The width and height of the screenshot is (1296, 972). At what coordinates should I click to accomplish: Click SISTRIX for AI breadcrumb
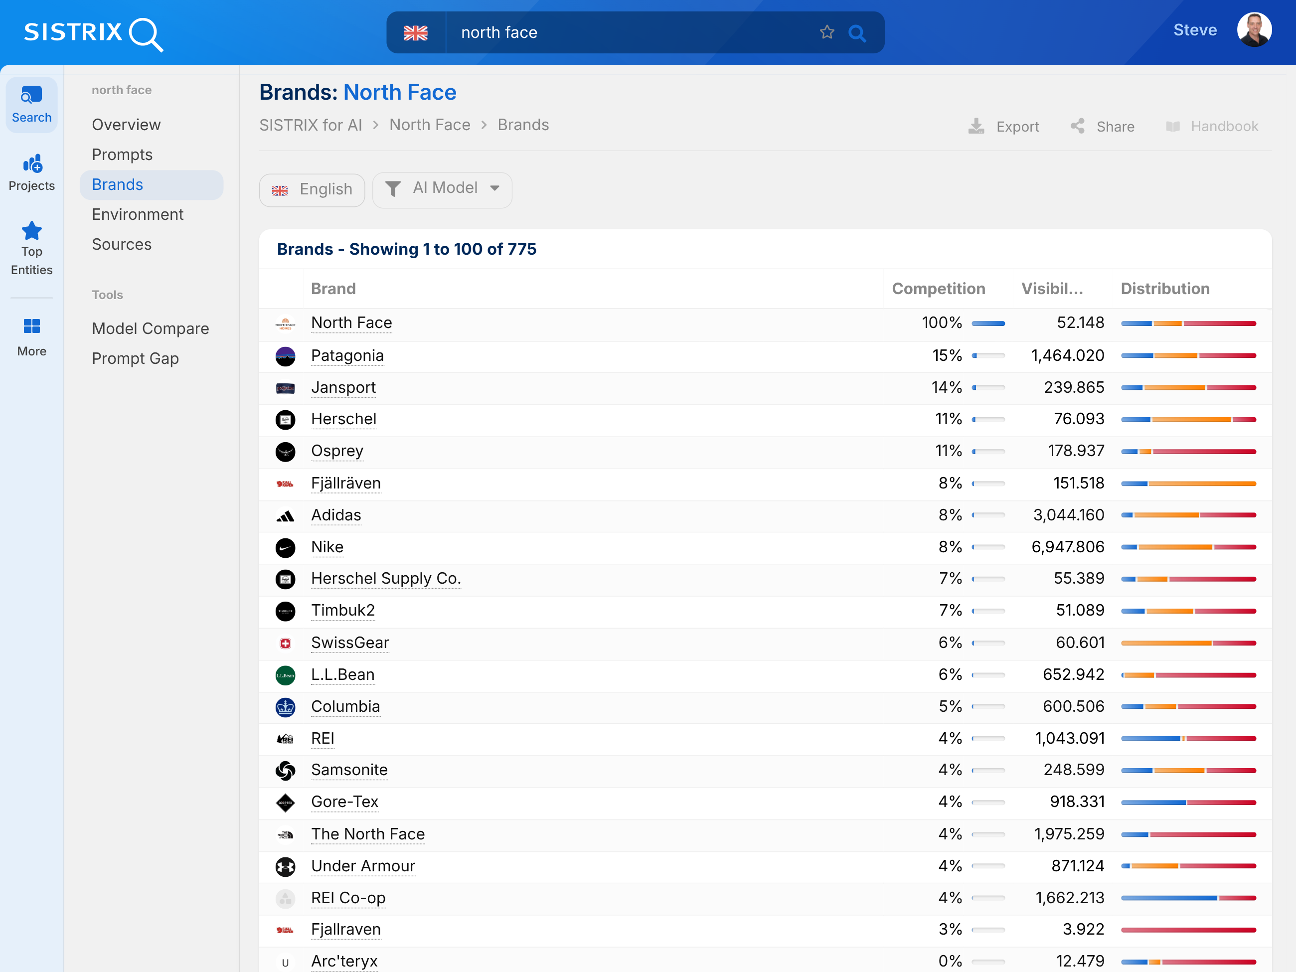(311, 125)
